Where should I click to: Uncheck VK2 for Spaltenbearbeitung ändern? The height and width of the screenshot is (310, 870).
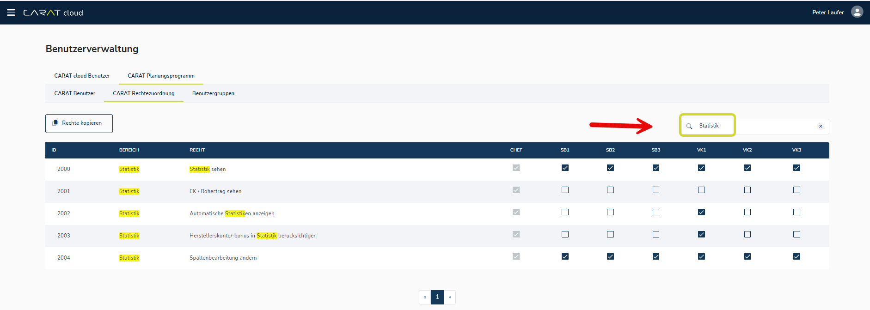tap(747, 256)
